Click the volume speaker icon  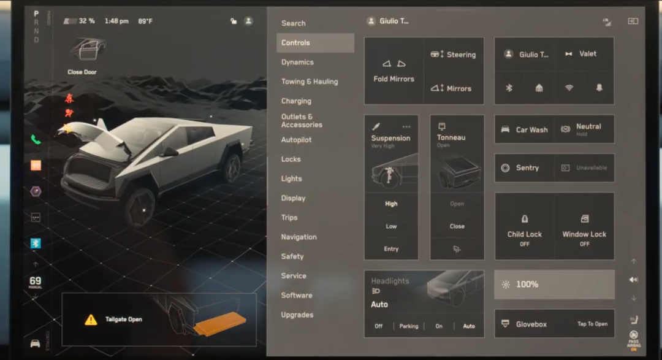tap(633, 280)
